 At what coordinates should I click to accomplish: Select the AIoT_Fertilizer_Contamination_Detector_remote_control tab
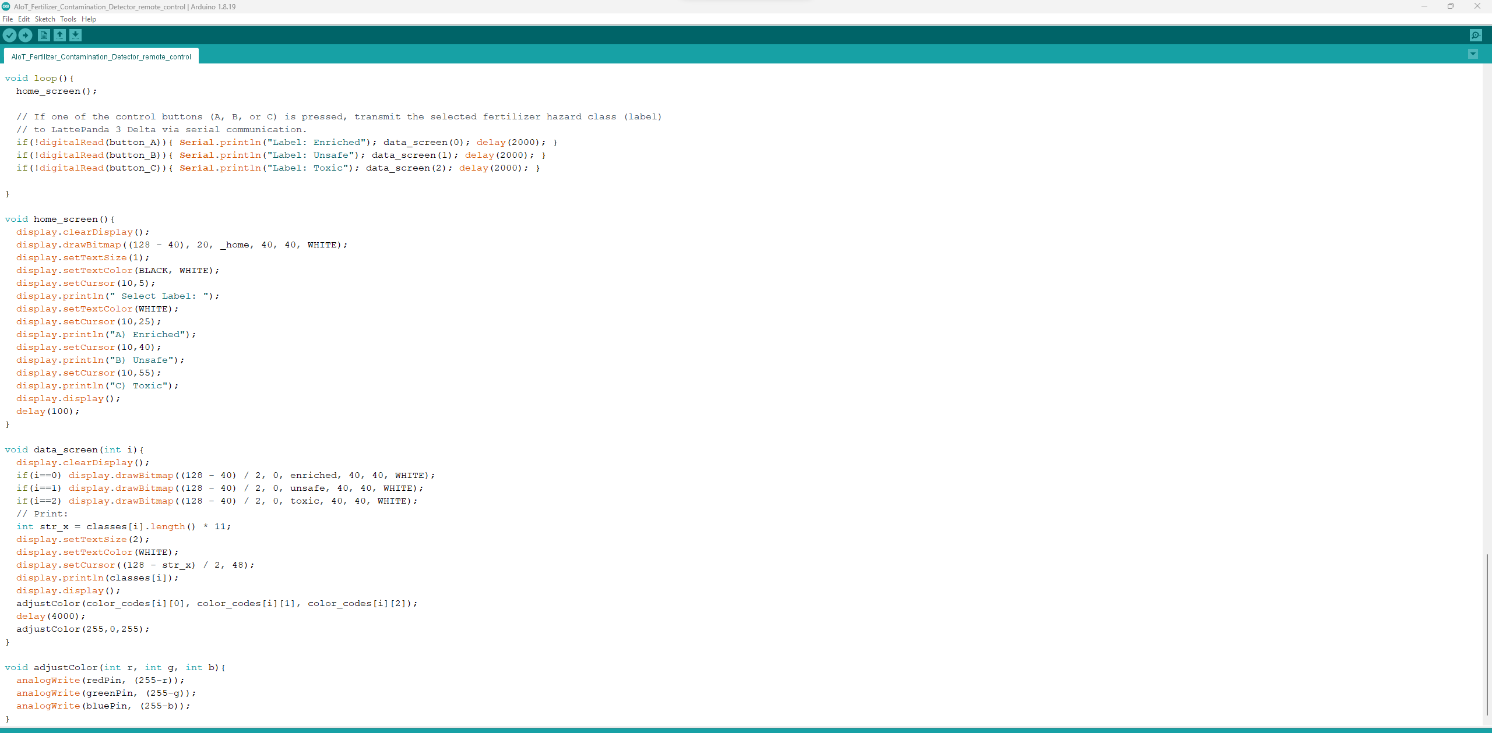point(100,56)
